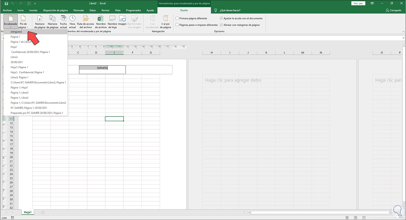Select the 'Página 1 de Libro2' header preset

pos(35,42)
